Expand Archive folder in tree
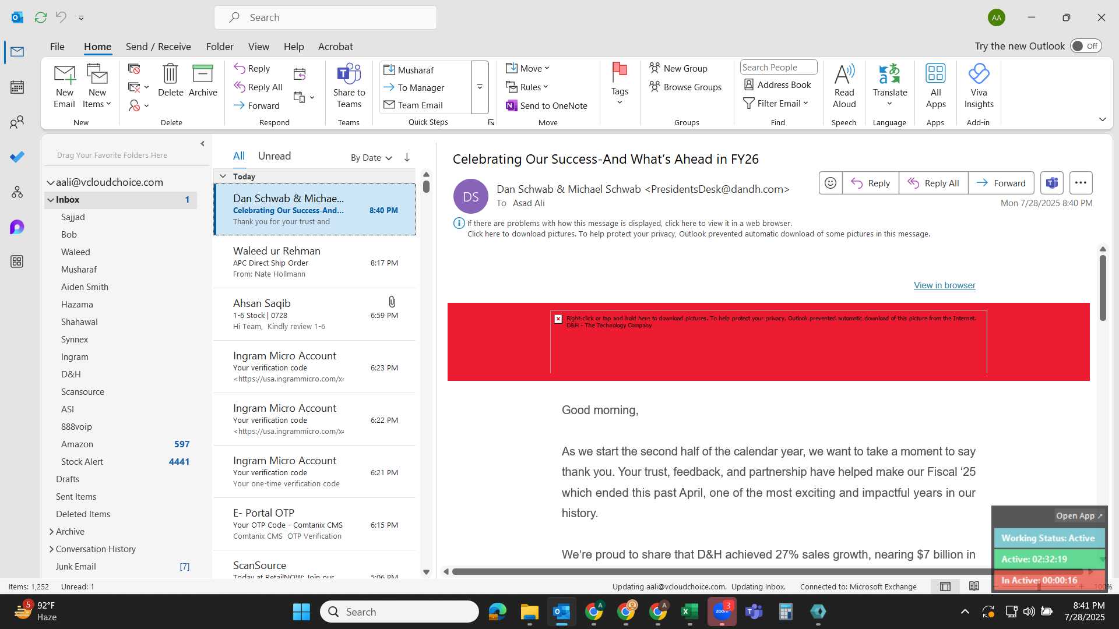The height and width of the screenshot is (629, 1119). click(51, 532)
